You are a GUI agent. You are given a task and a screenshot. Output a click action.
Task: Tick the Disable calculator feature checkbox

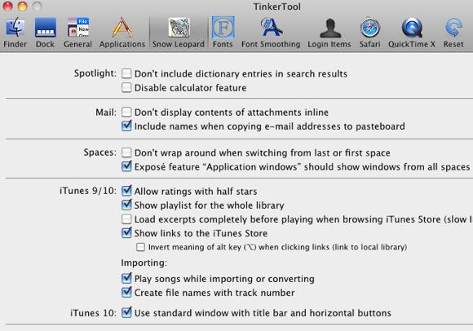click(126, 88)
